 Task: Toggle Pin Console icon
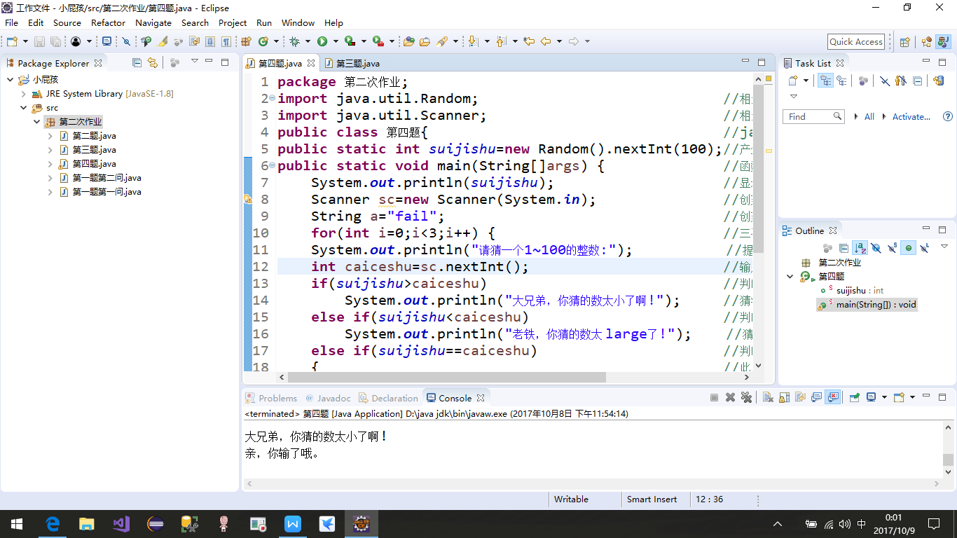(855, 397)
